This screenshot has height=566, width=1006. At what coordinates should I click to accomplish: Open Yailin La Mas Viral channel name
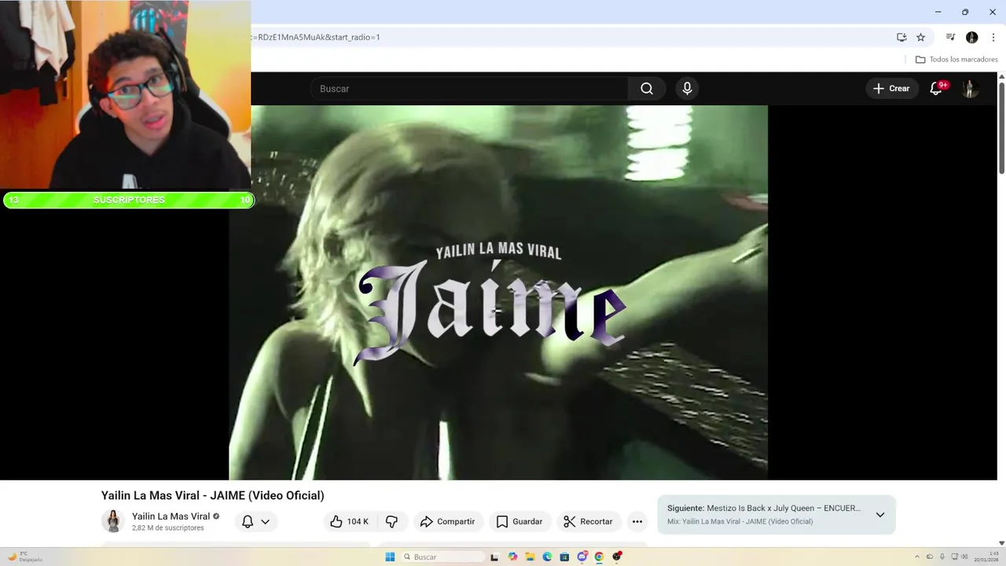[171, 516]
